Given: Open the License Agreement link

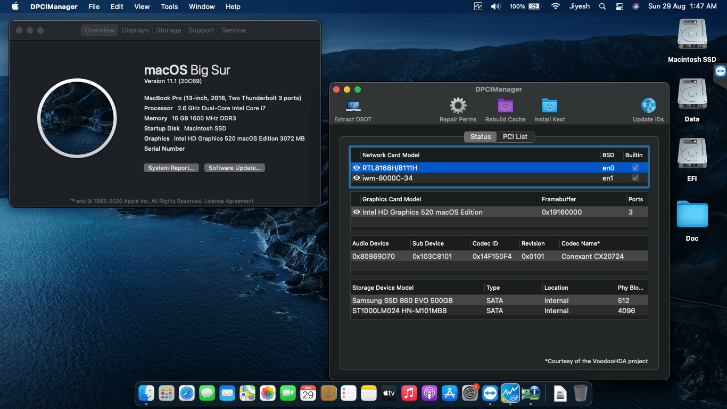Looking at the screenshot, I should (229, 201).
